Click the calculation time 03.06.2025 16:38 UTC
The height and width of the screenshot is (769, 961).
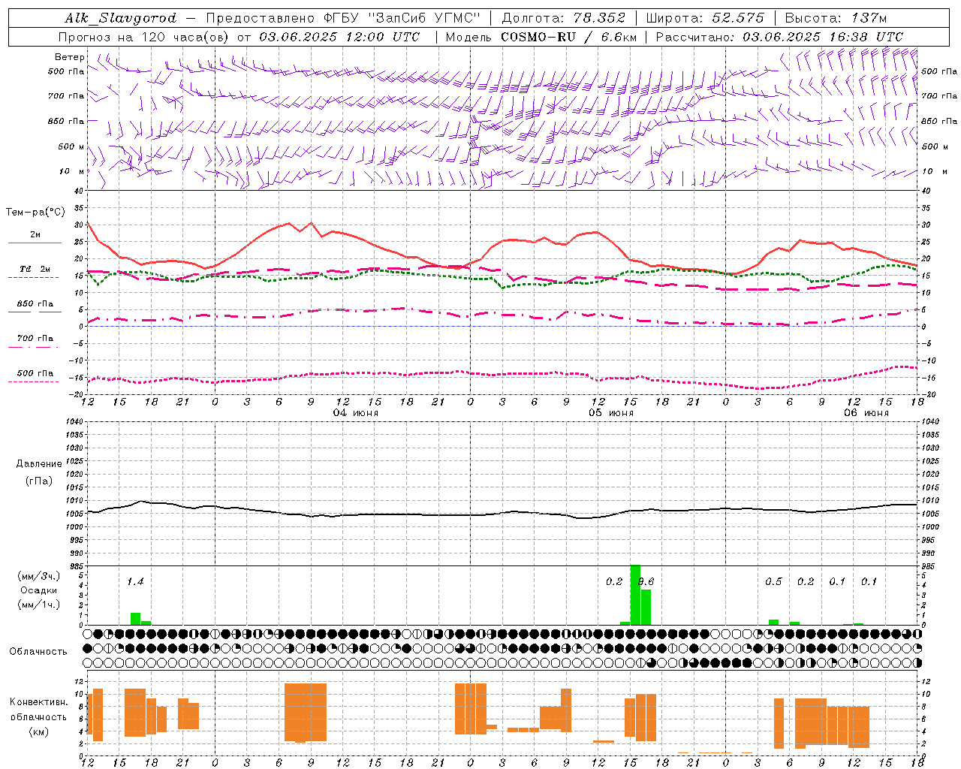823,36
